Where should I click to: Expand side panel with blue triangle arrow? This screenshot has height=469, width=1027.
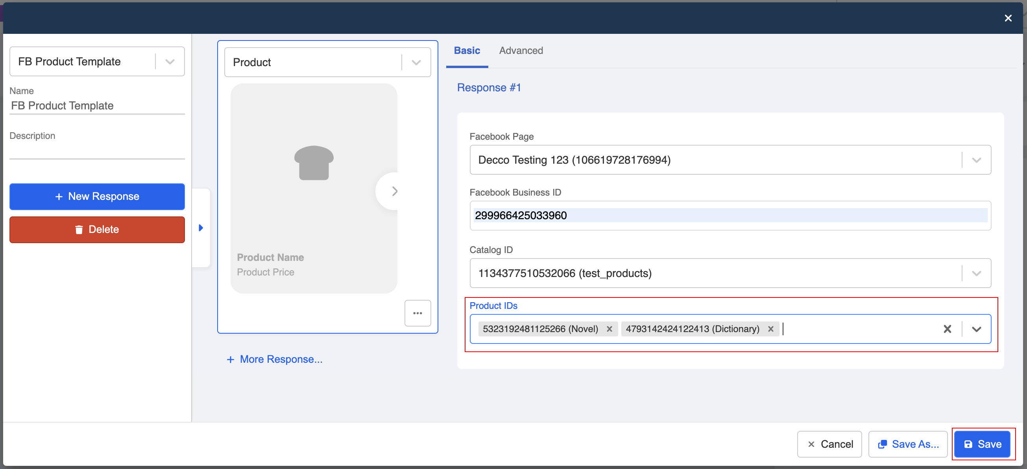tap(201, 228)
